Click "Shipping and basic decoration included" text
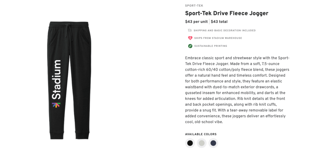The image size is (319, 151). (x=224, y=30)
